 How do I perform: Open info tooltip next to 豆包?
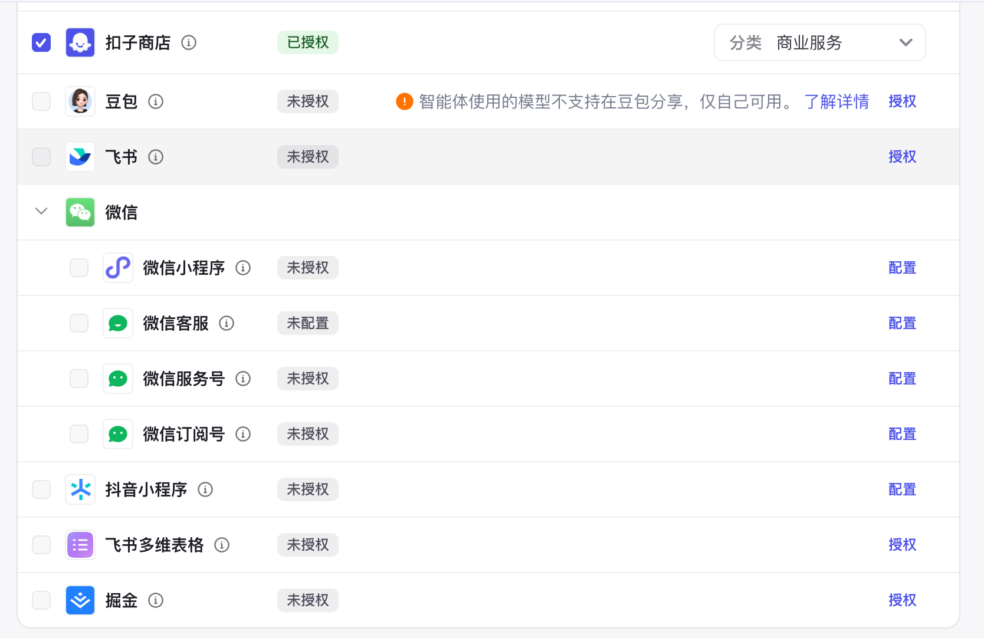click(156, 101)
